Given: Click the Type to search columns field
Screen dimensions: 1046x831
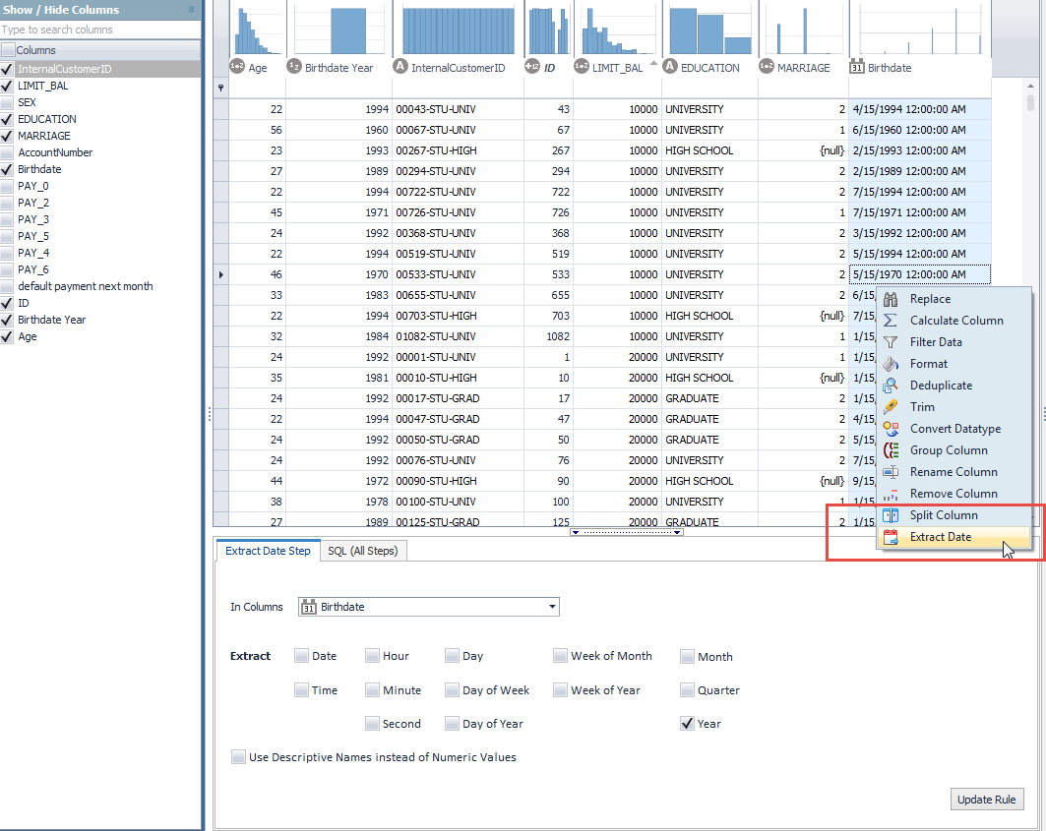Looking at the screenshot, I should pos(100,30).
